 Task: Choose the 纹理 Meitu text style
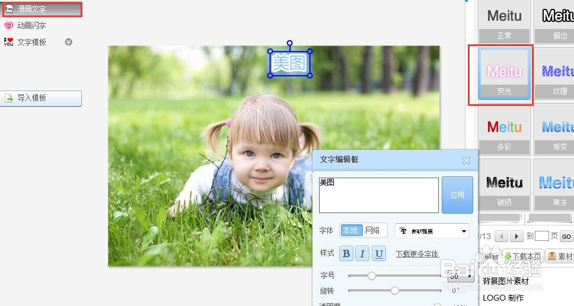(554, 73)
